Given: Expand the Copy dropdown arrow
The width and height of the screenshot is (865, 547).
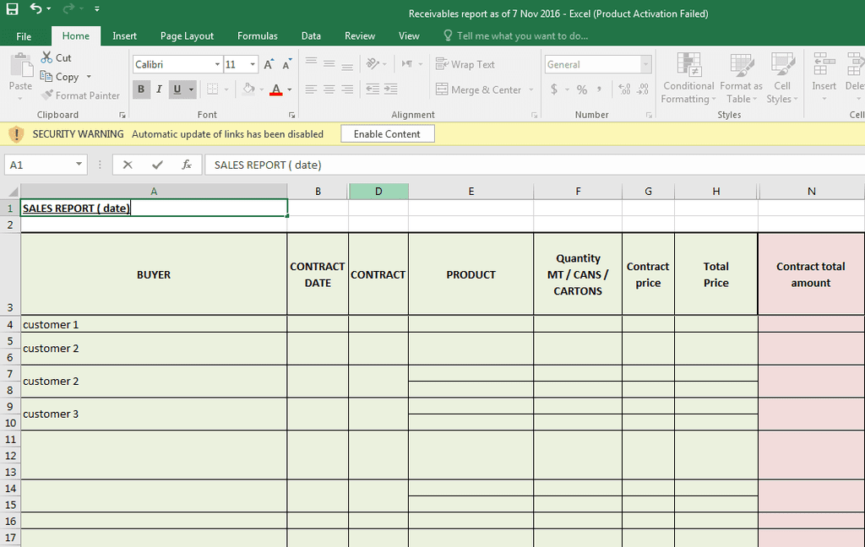Looking at the screenshot, I should (89, 77).
